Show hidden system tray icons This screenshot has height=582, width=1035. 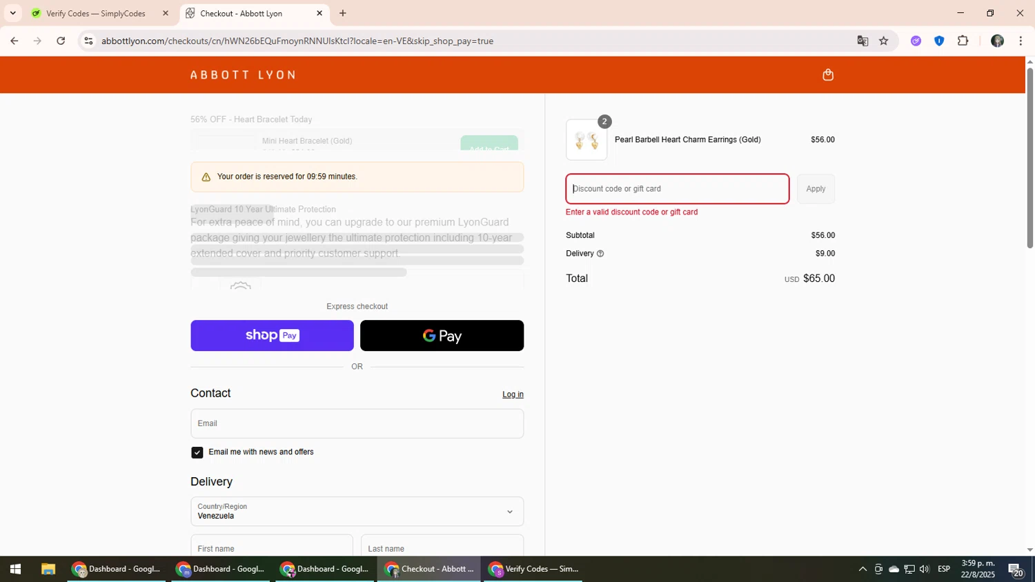(862, 570)
